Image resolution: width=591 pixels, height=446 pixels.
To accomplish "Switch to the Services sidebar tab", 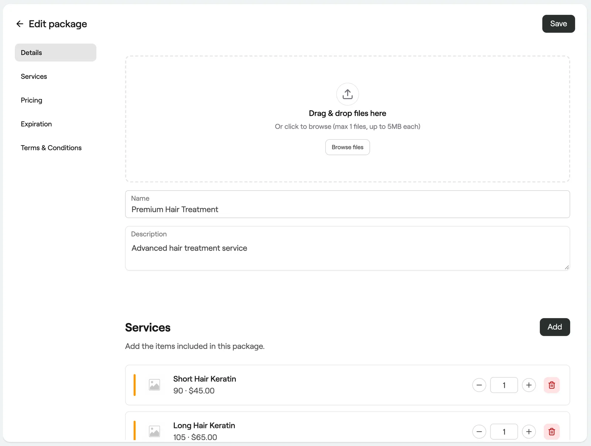I will click(x=55, y=76).
